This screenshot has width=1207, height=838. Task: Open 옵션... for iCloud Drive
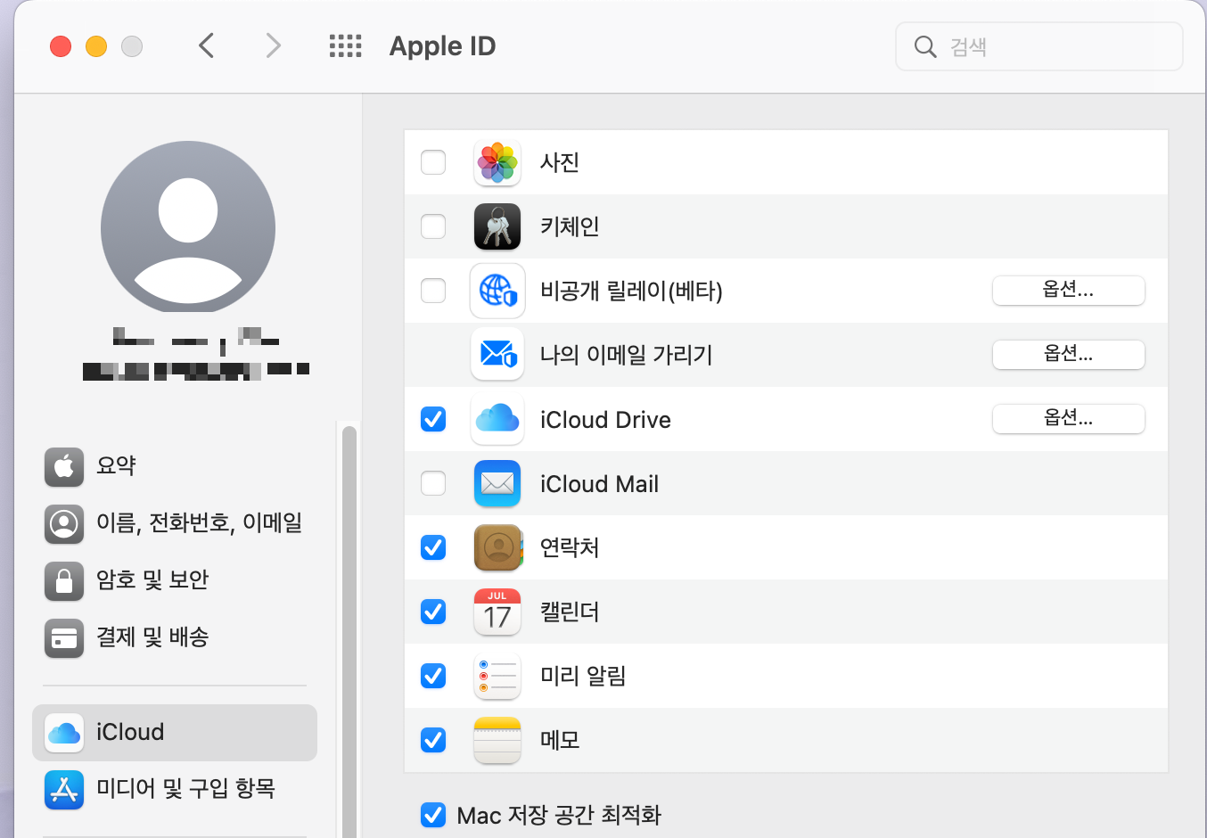pos(1069,419)
